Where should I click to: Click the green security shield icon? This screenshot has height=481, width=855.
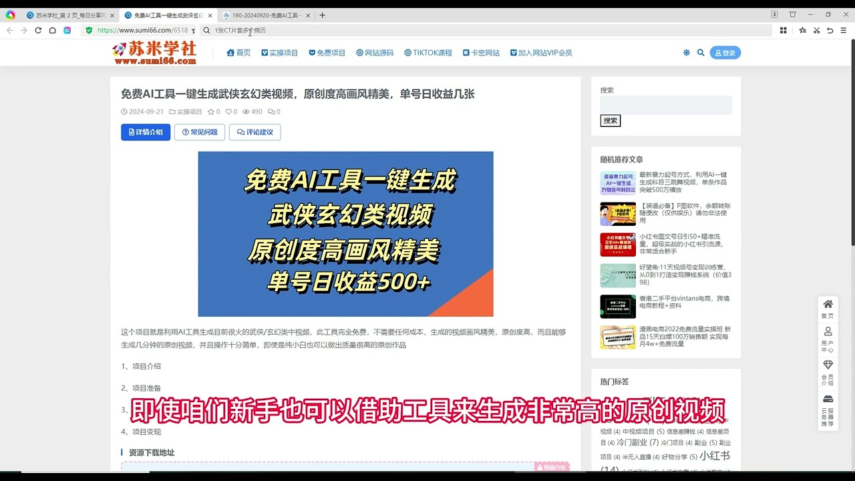tap(89, 30)
